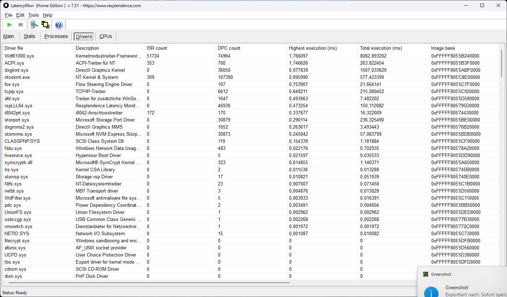Select the pdc.sys driver row
This screenshot has height=297, width=507.
click(251, 205)
